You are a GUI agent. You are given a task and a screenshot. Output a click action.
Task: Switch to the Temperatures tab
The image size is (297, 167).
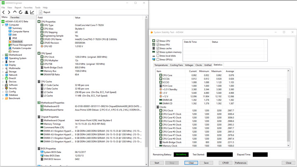(161, 65)
